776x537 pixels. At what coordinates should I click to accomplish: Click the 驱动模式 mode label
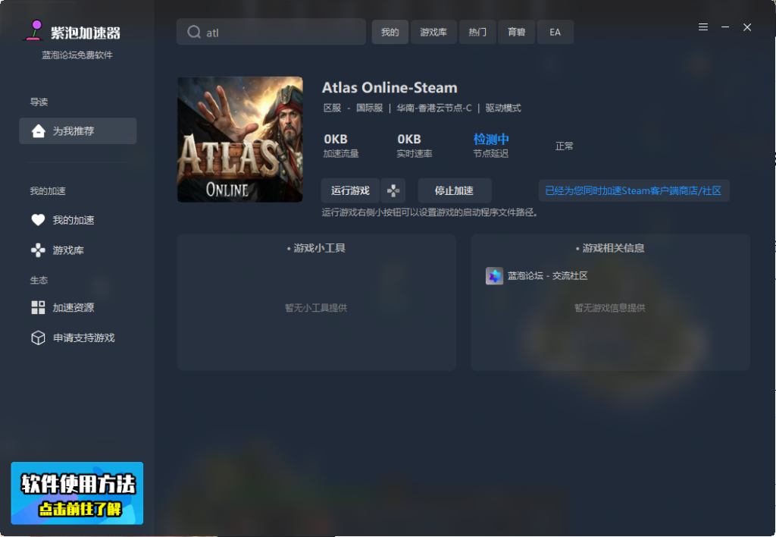pyautogui.click(x=503, y=108)
